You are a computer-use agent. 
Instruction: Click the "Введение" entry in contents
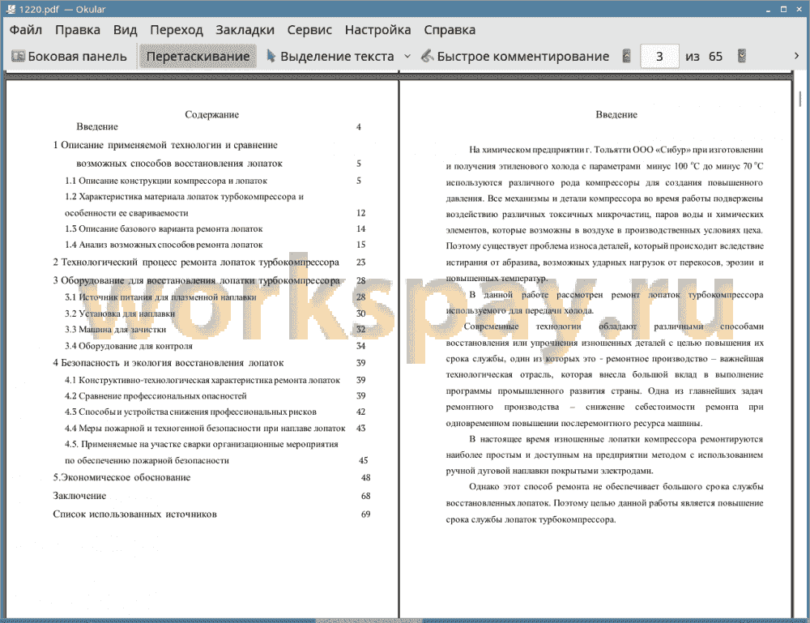[x=97, y=126]
